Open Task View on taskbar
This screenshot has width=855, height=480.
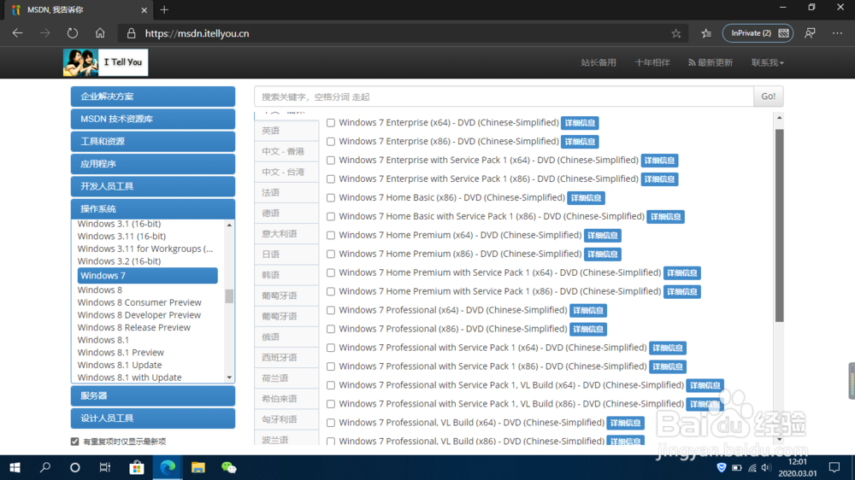pos(104,467)
